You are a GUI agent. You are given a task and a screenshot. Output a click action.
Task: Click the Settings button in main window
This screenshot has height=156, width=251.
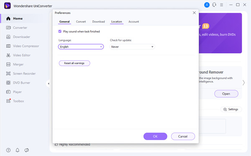231,109
